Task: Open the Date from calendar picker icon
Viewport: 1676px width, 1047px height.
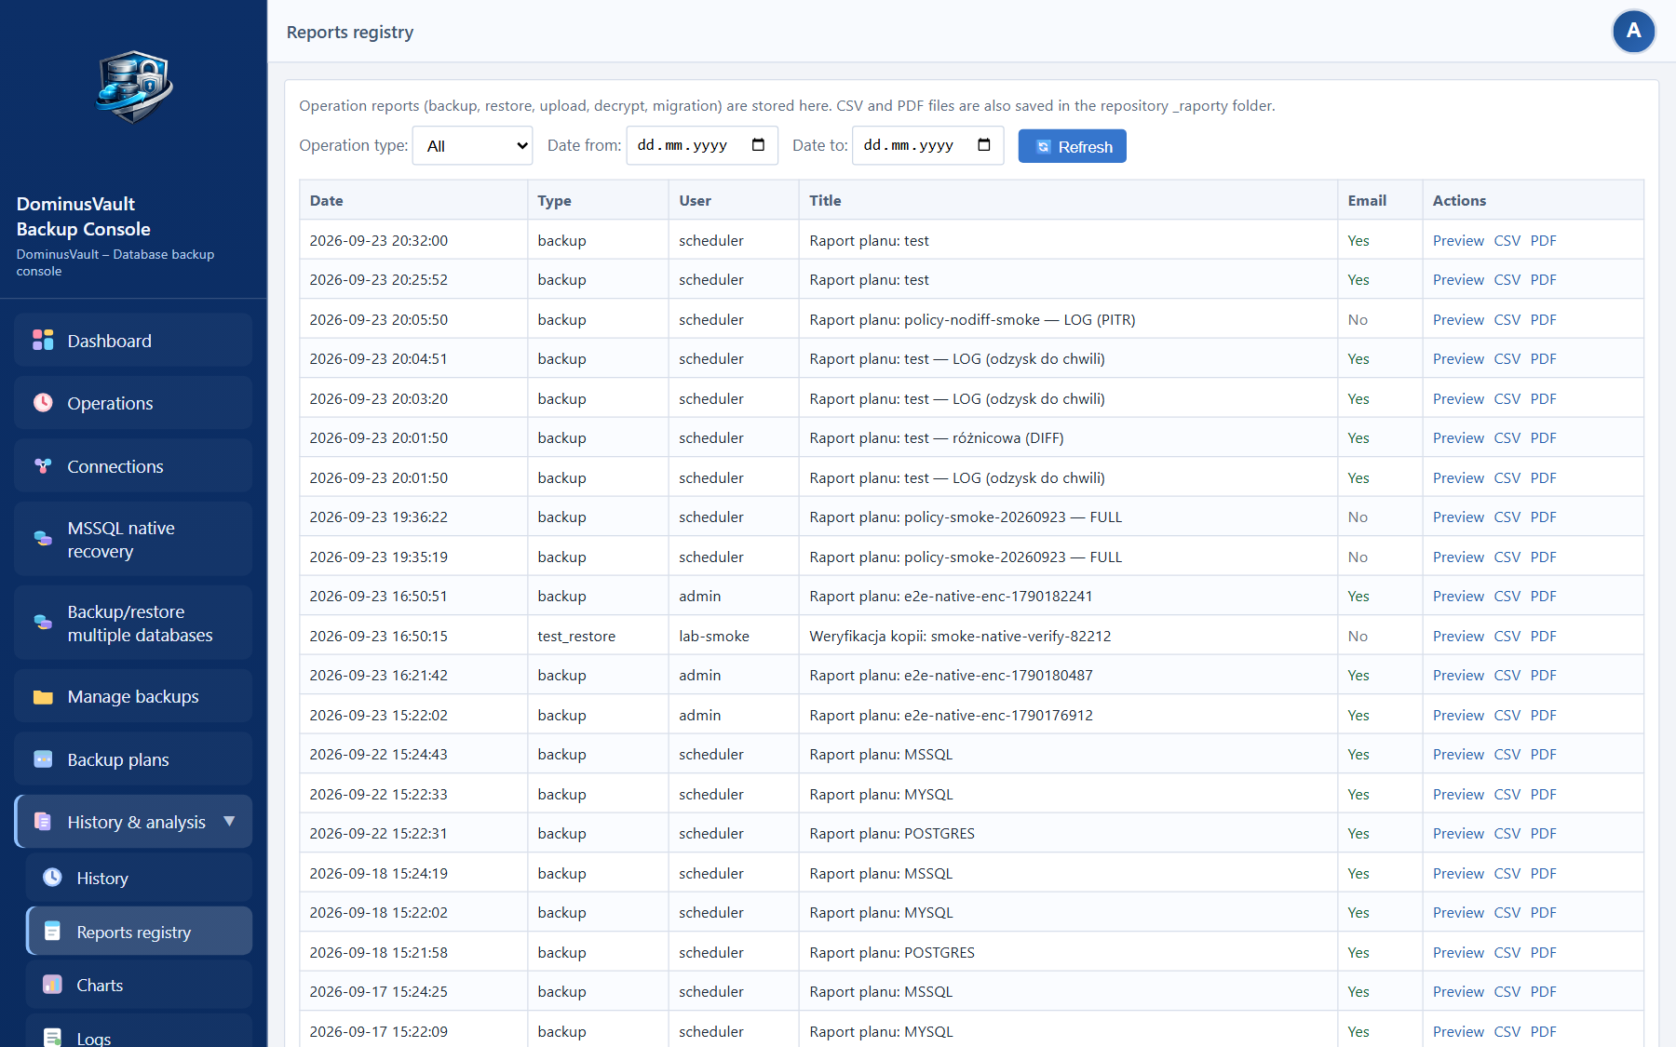Action: 758,145
